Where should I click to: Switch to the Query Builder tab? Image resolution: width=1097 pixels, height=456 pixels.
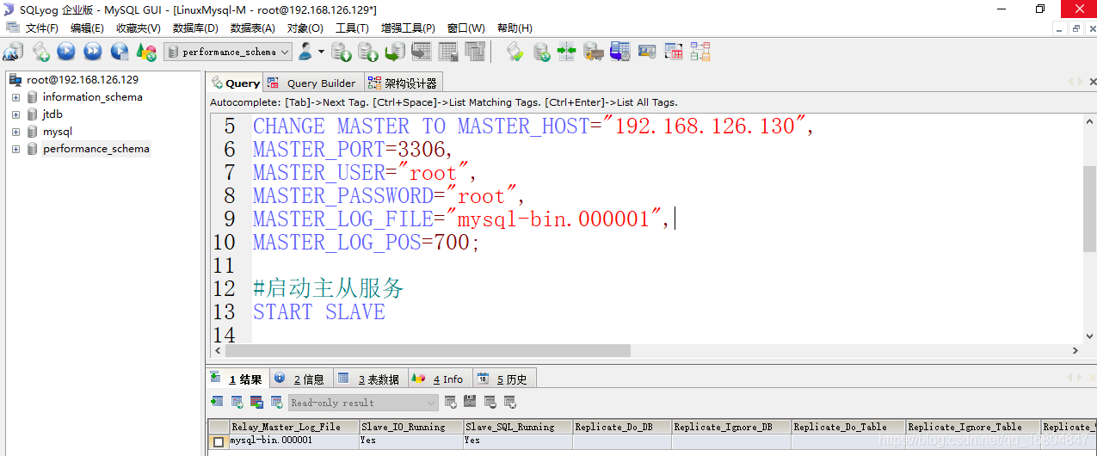(312, 83)
